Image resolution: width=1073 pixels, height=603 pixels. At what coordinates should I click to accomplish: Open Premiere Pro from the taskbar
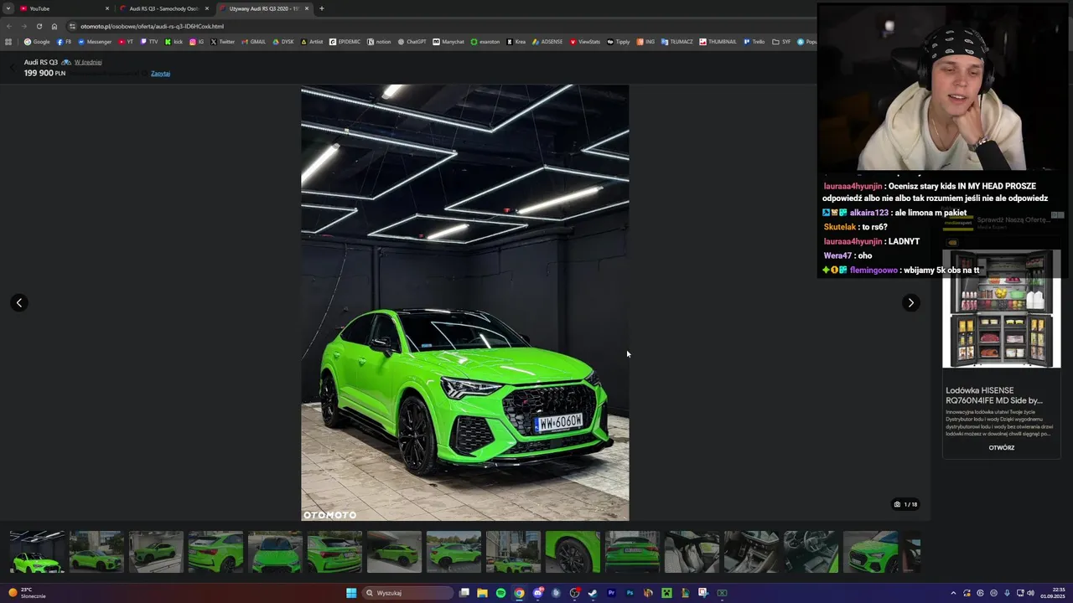coord(611,593)
